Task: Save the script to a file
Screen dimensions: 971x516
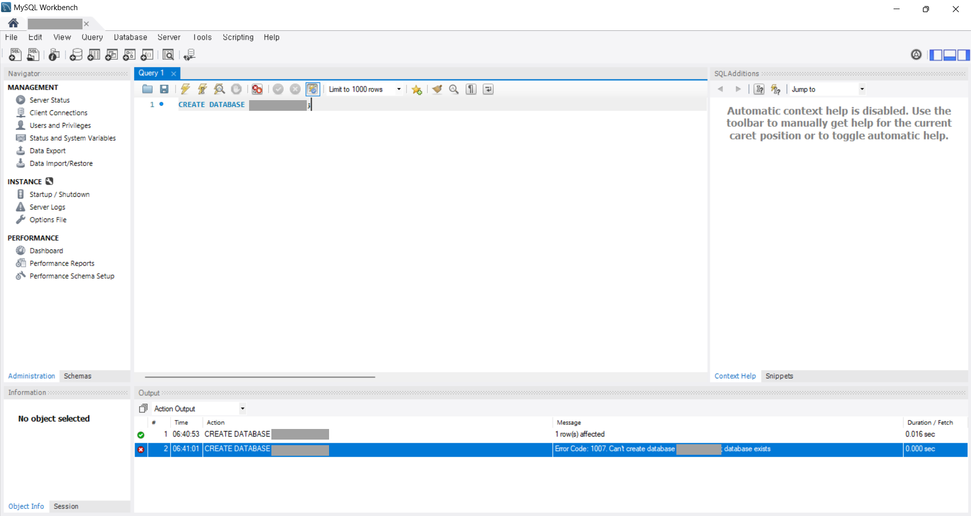Action: tap(164, 90)
